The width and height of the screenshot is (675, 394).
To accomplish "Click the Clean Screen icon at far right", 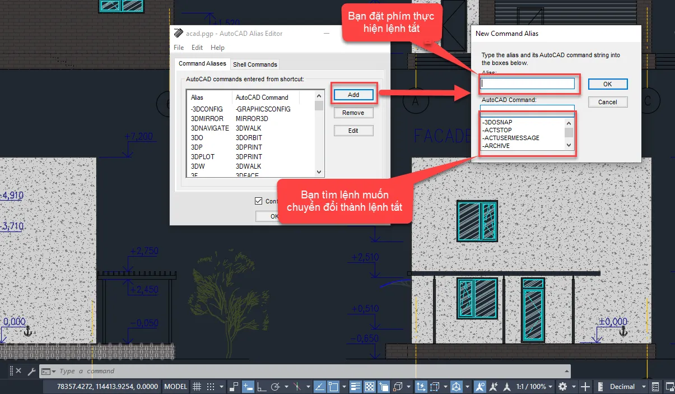I will tap(670, 386).
